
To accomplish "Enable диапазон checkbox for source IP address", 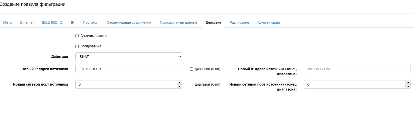I will coord(191,69).
